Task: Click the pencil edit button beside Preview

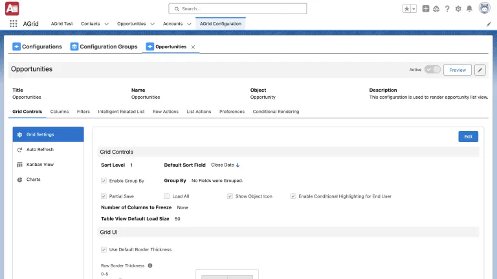Action: (x=480, y=70)
